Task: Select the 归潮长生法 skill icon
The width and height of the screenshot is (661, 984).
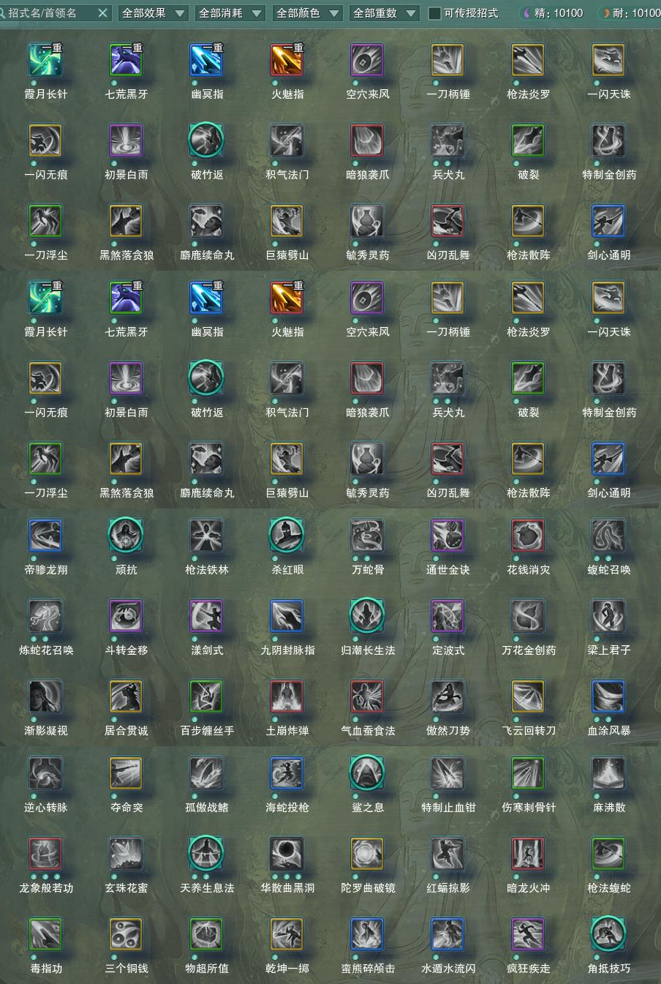Action: [x=368, y=616]
